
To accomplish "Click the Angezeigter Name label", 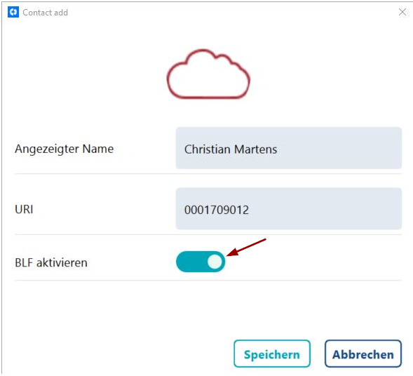I will (65, 149).
